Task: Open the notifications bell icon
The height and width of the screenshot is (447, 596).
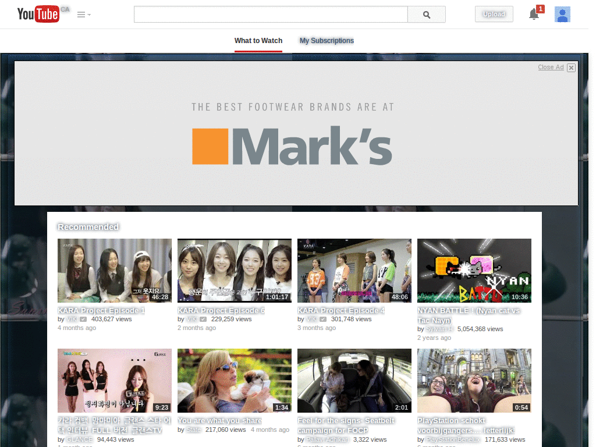Action: tap(534, 14)
